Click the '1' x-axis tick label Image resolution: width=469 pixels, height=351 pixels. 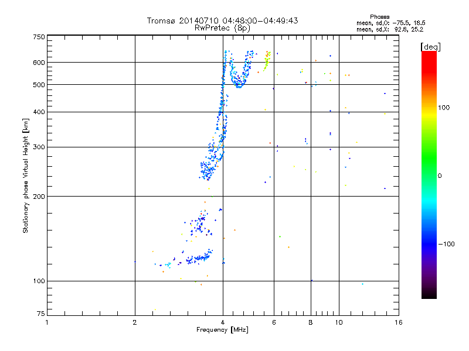[x=47, y=322]
